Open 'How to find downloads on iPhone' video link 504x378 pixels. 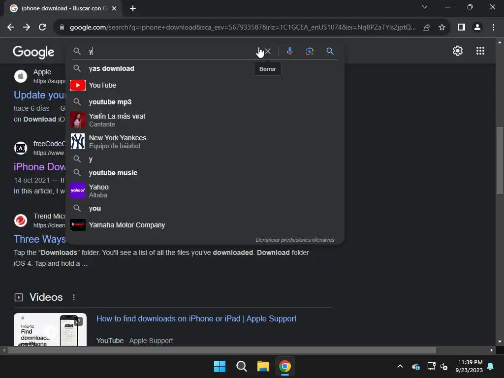[x=196, y=318]
